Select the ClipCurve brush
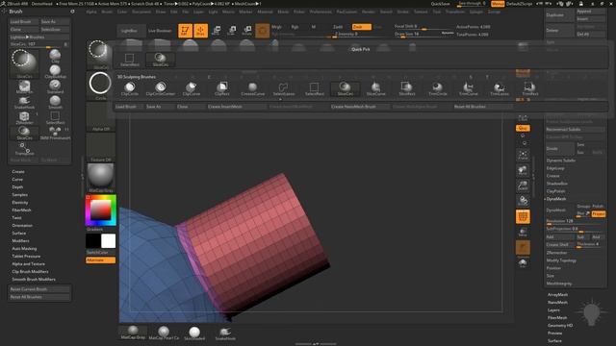 click(192, 88)
